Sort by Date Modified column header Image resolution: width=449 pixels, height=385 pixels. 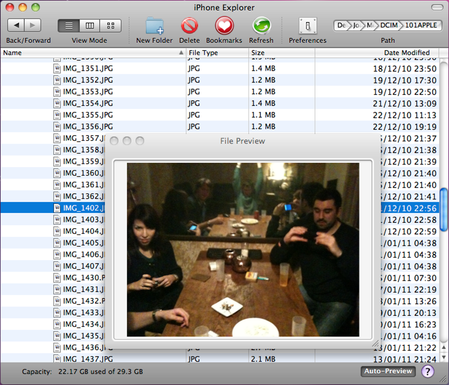point(377,53)
